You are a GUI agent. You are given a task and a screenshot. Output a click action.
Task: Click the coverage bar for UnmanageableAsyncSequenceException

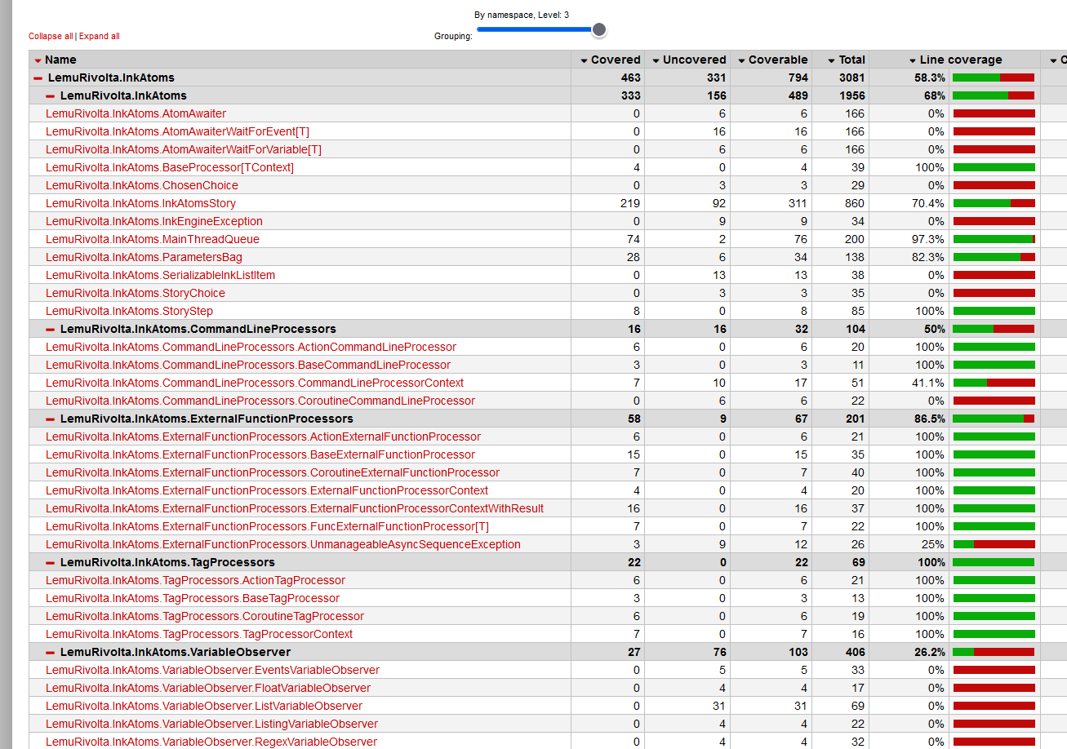994,544
